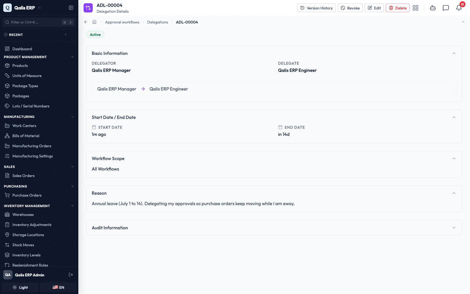Collapse the Start Date / End Date section
The width and height of the screenshot is (470, 294).
[x=454, y=117]
